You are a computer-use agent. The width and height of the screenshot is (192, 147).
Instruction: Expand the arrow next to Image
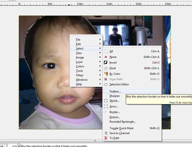[100, 57]
